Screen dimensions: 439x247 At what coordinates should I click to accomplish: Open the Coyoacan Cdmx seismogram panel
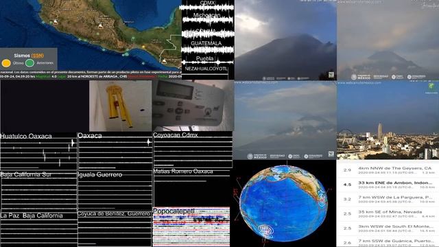(193, 150)
